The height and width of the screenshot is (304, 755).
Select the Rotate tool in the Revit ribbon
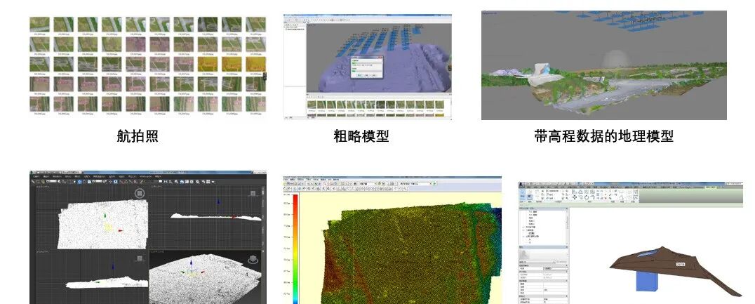(x=586, y=197)
